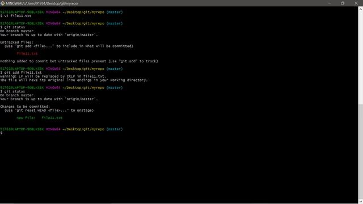Click 'The file will have its original line endings' line
The height and width of the screenshot is (204, 363).
[x=74, y=80]
